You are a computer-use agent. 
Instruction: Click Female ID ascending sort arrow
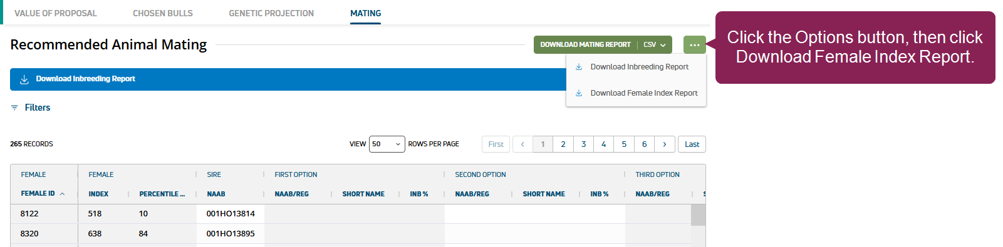(x=62, y=194)
